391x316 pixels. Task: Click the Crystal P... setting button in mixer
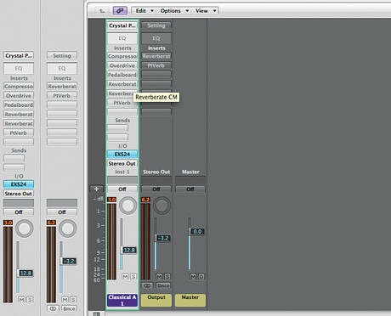pos(122,25)
